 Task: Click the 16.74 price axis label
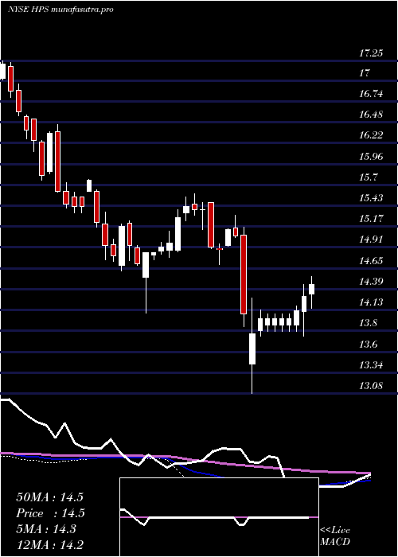372,94
